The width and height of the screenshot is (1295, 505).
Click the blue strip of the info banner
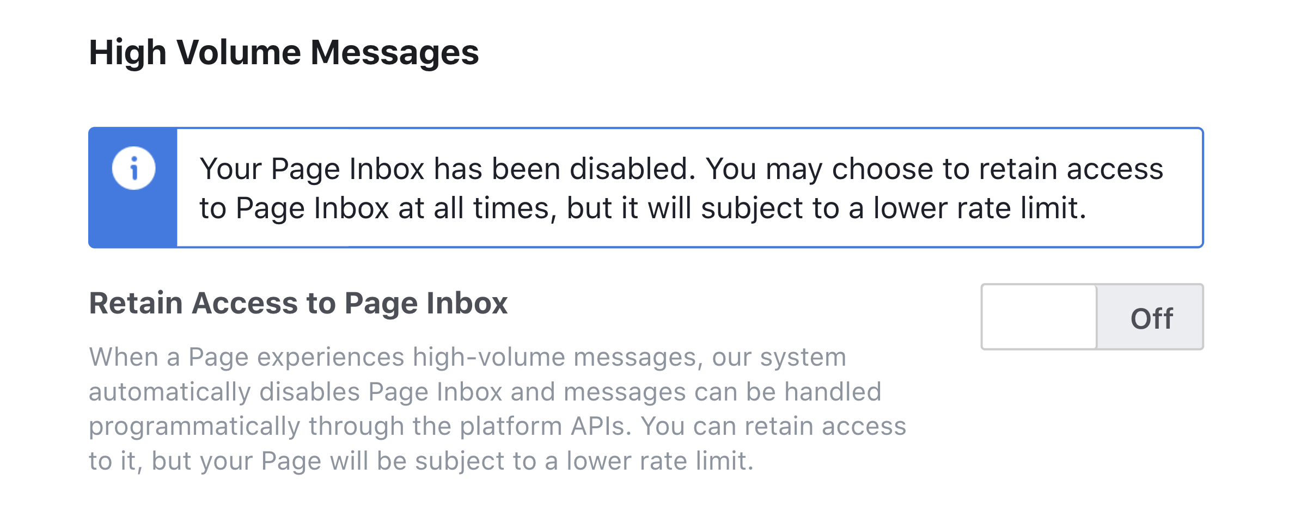pyautogui.click(x=133, y=218)
